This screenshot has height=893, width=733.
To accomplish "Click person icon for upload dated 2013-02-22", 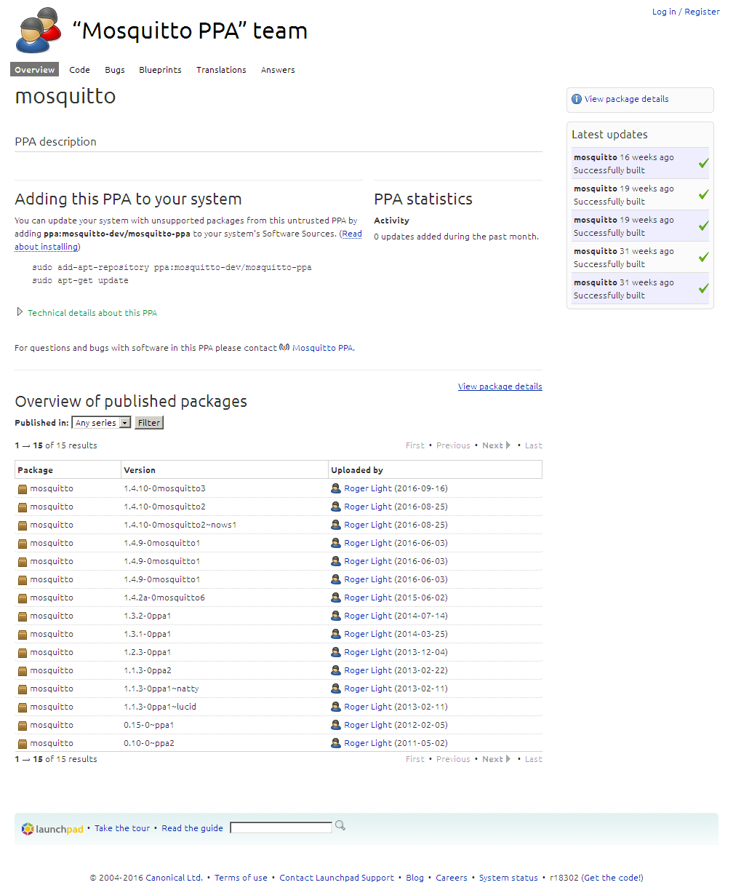I will click(336, 670).
